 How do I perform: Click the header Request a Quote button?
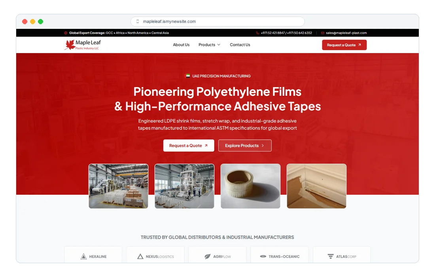(x=344, y=45)
